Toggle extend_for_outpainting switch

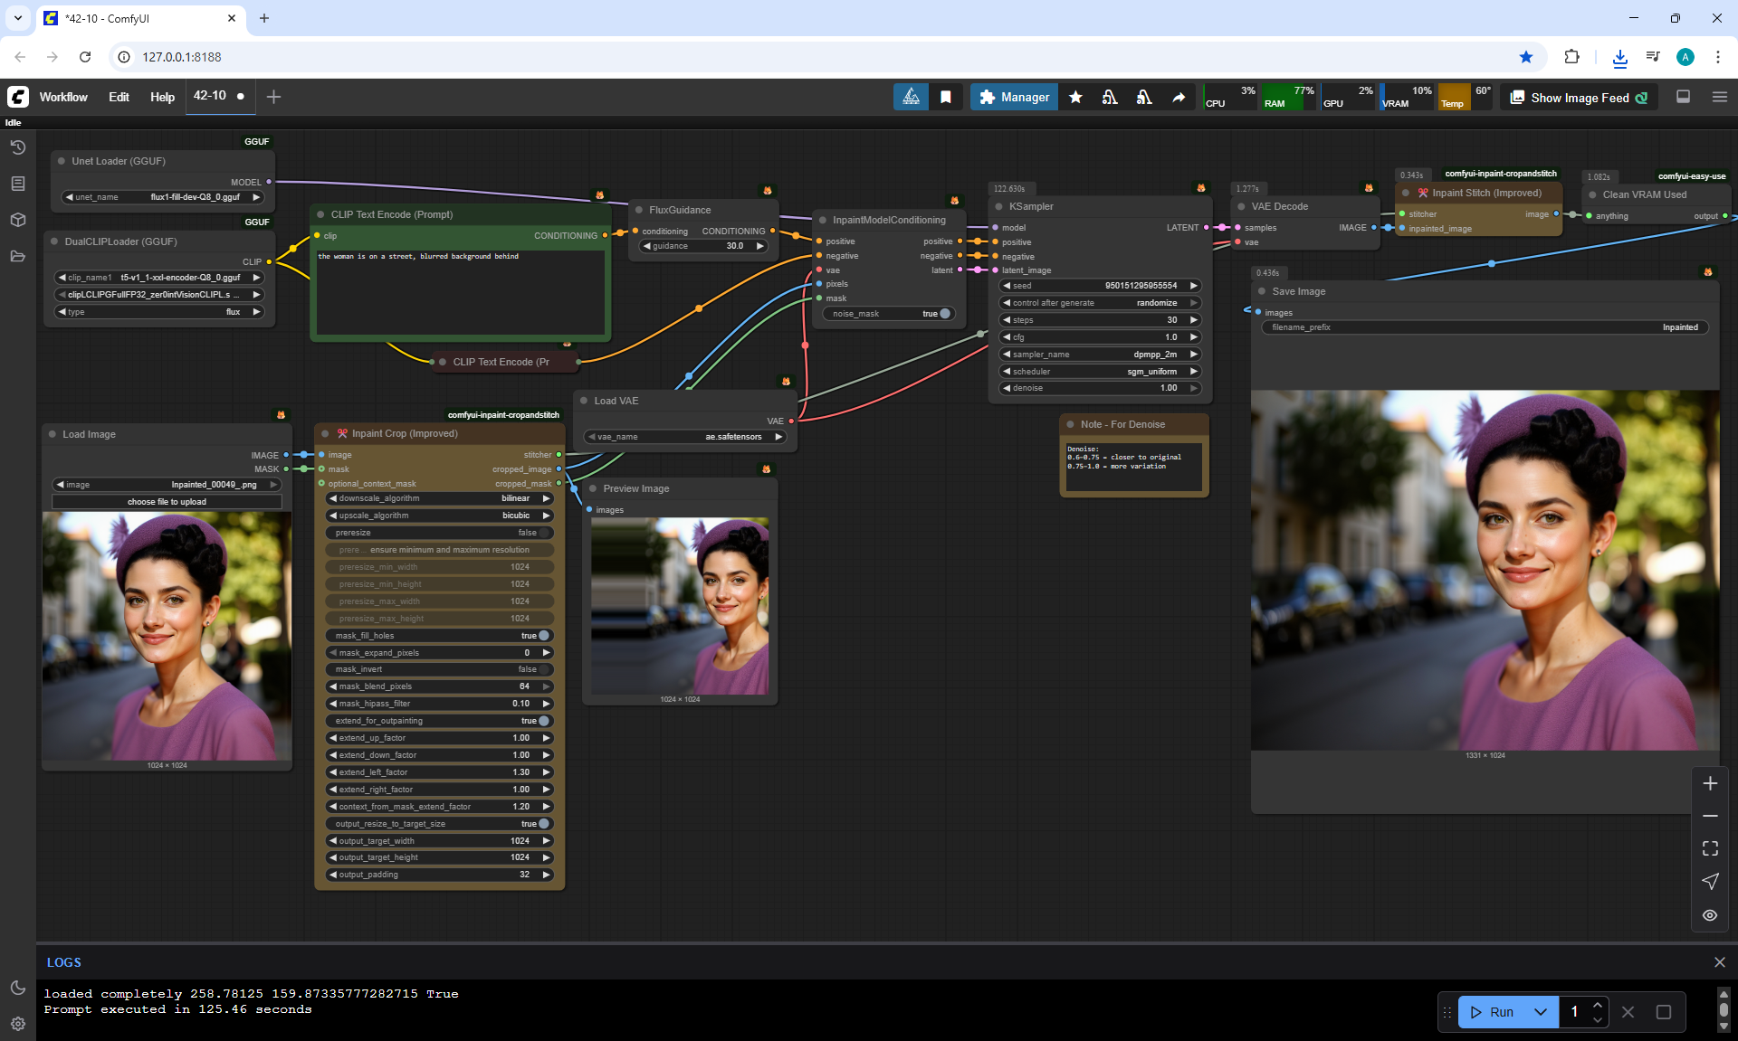(x=543, y=721)
